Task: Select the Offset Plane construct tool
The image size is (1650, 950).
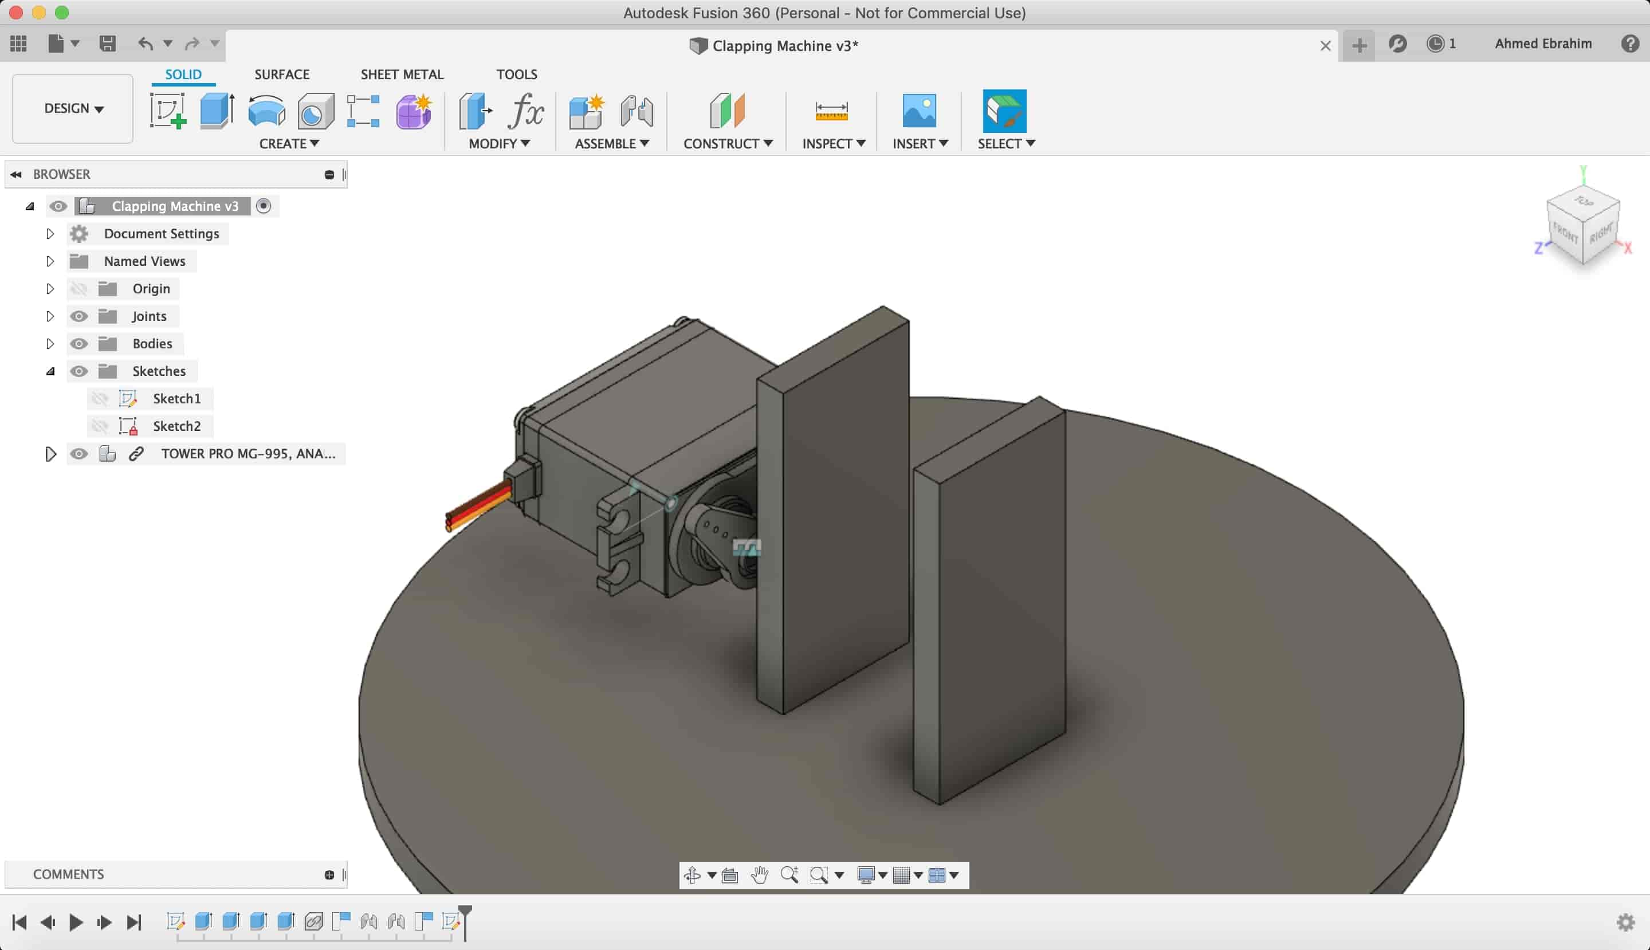Action: tap(728, 111)
